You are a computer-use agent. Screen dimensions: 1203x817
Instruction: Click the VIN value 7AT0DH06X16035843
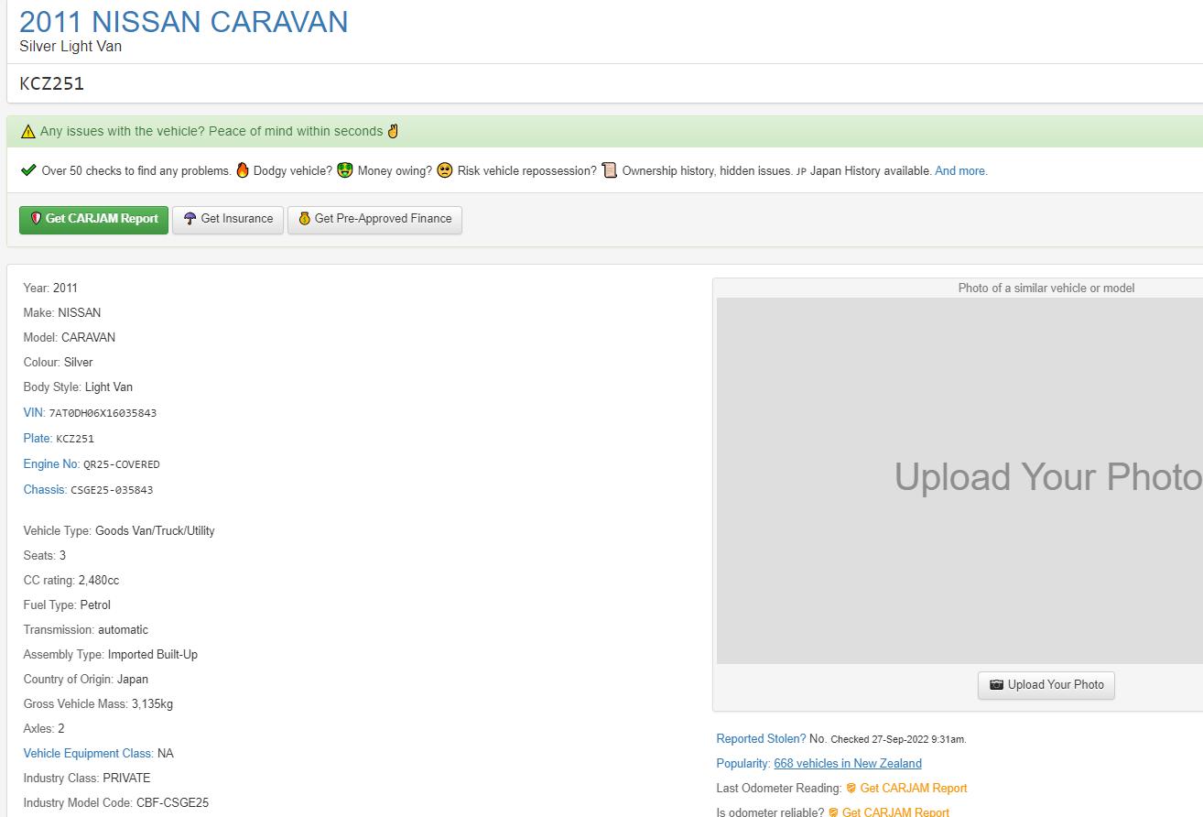pos(103,413)
